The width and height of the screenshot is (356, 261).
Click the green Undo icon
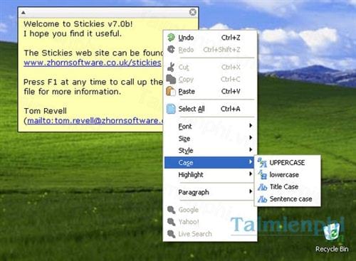(x=171, y=38)
